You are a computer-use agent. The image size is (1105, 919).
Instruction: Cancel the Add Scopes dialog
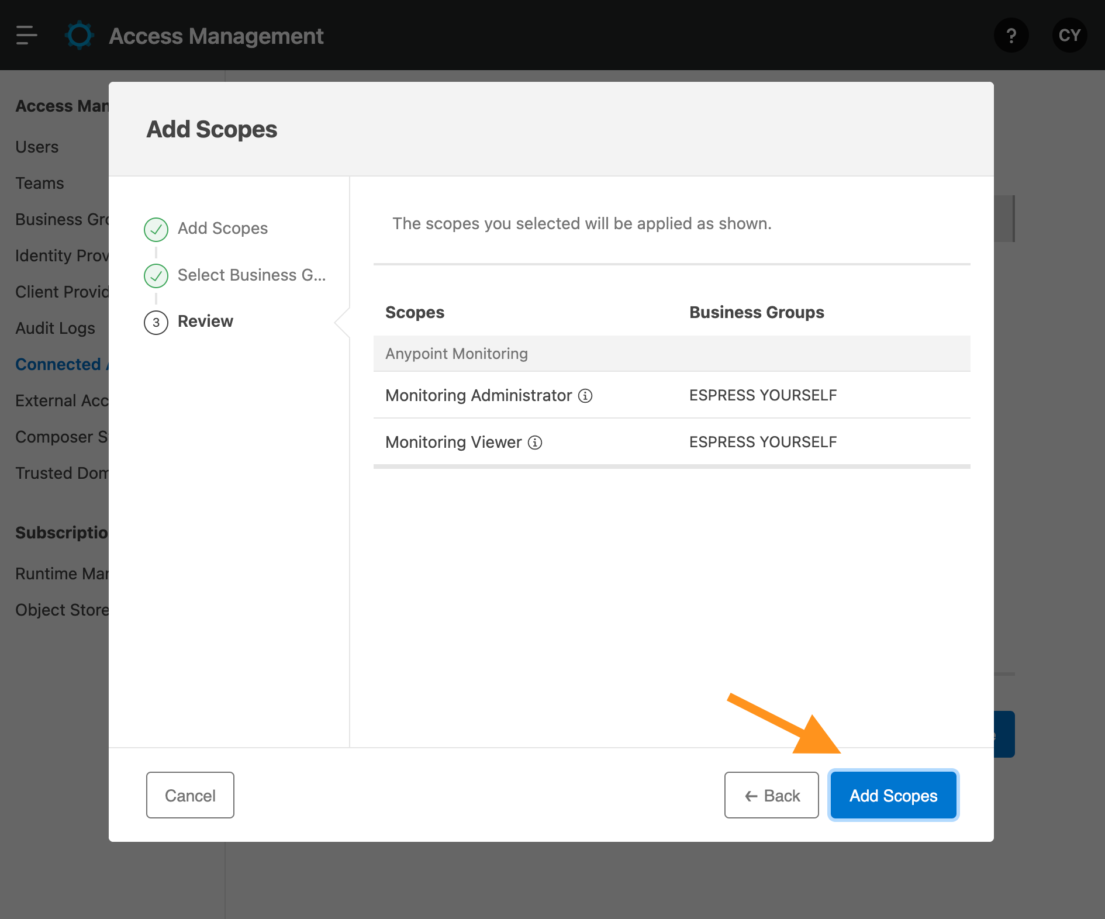(x=190, y=795)
